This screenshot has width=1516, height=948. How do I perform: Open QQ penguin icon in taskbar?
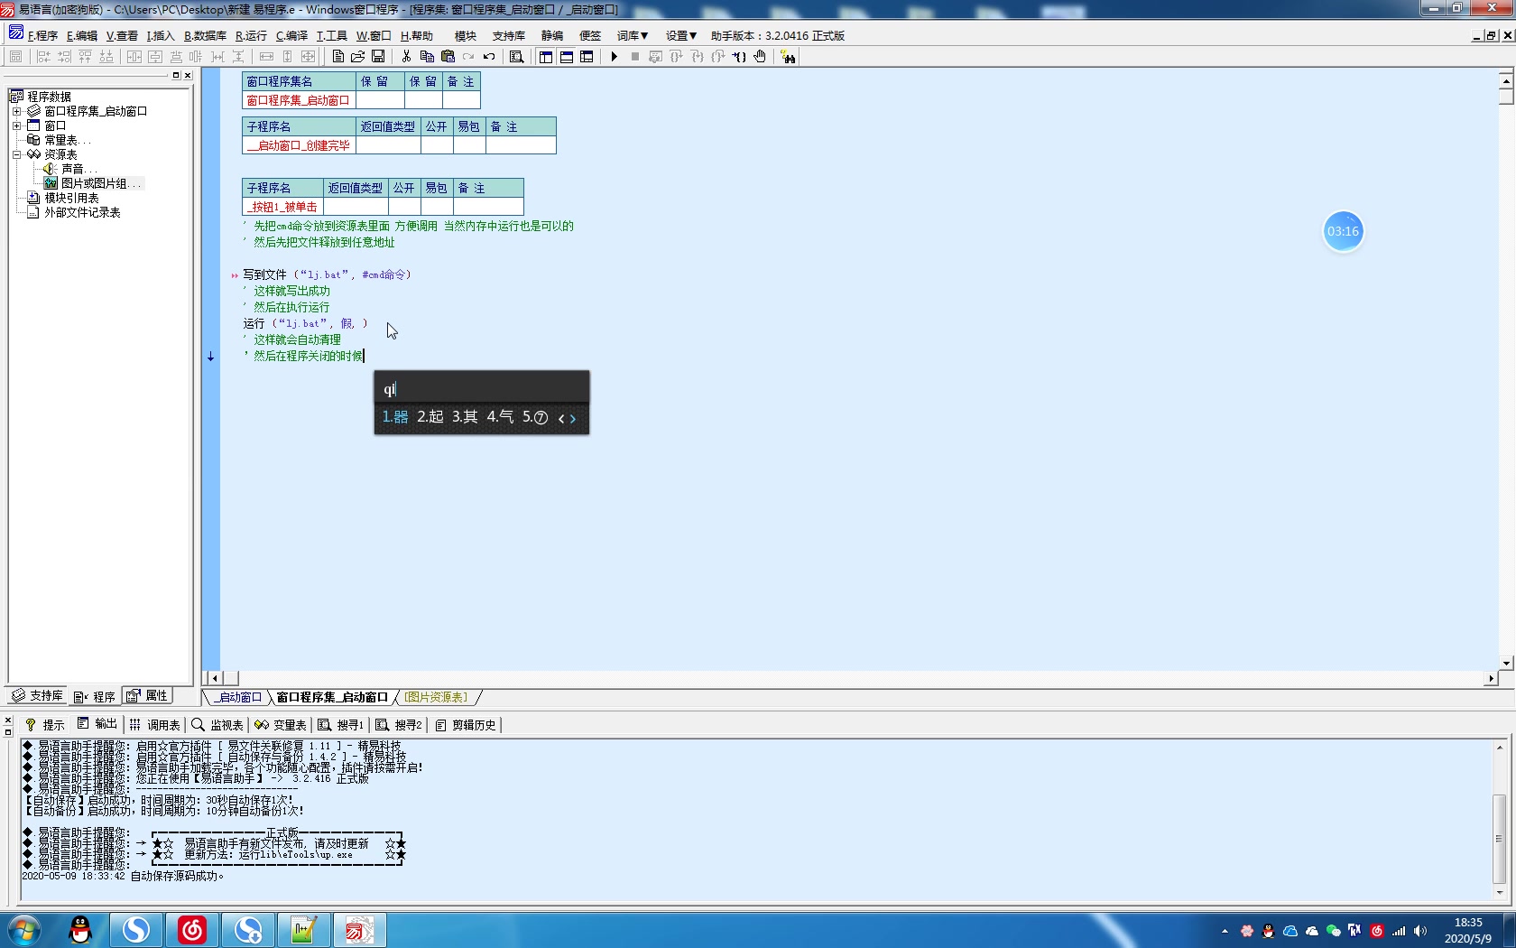pyautogui.click(x=81, y=930)
